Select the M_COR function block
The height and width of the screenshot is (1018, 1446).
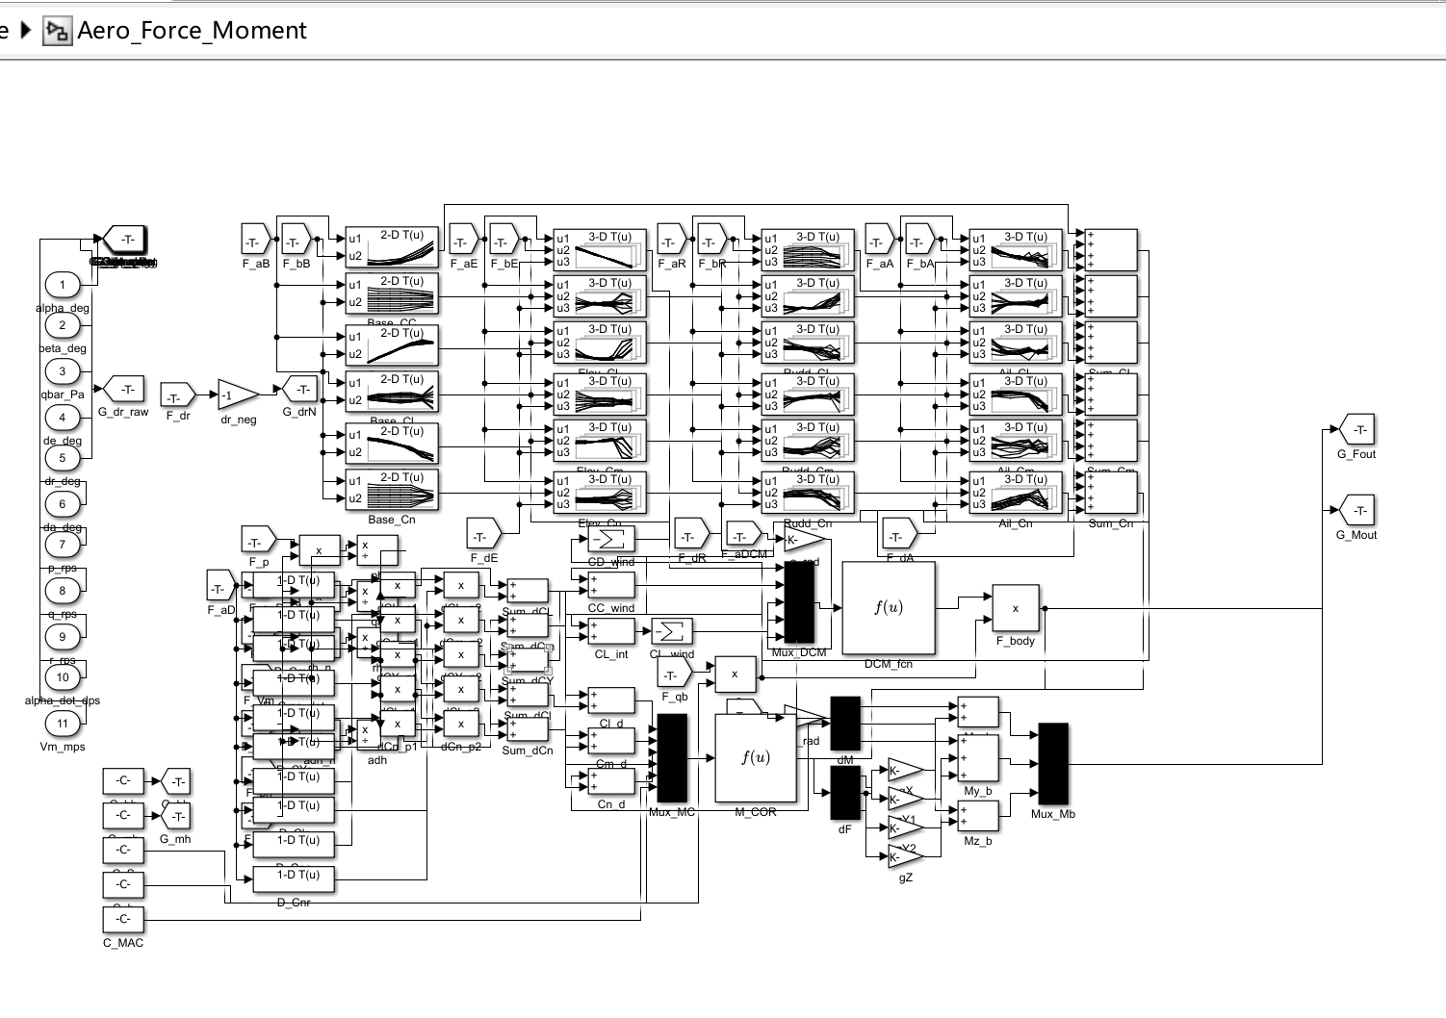756,758
